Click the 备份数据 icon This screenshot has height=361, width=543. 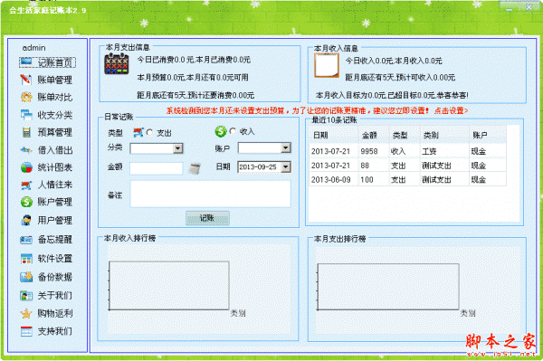coord(26,277)
